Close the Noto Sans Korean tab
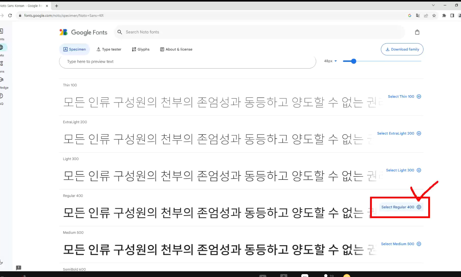 [x=47, y=6]
